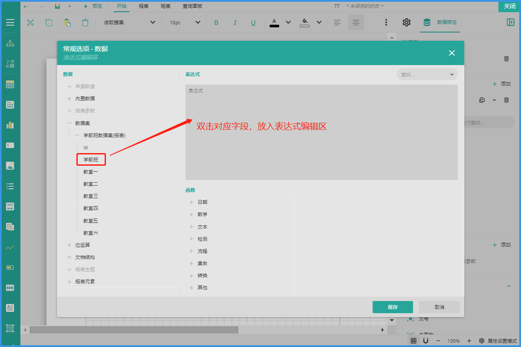521x347 pixels.
Task: Toggle underline formatting
Action: [x=254, y=23]
